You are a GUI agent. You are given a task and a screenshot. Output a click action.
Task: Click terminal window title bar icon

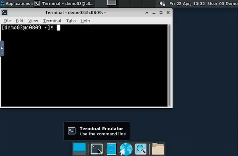[x=4, y=12]
